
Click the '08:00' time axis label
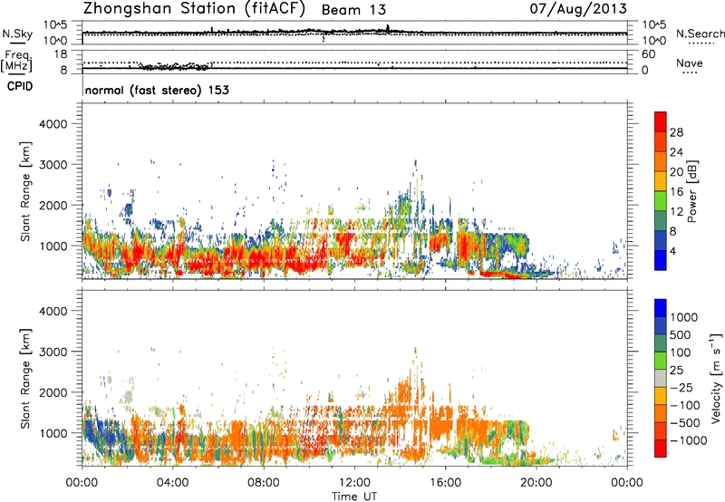(x=264, y=483)
